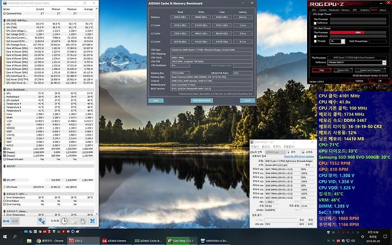This screenshot has width=392, height=245.
Task: Close HWiNFO sensors with blue X icon
Action: pyautogui.click(x=93, y=221)
